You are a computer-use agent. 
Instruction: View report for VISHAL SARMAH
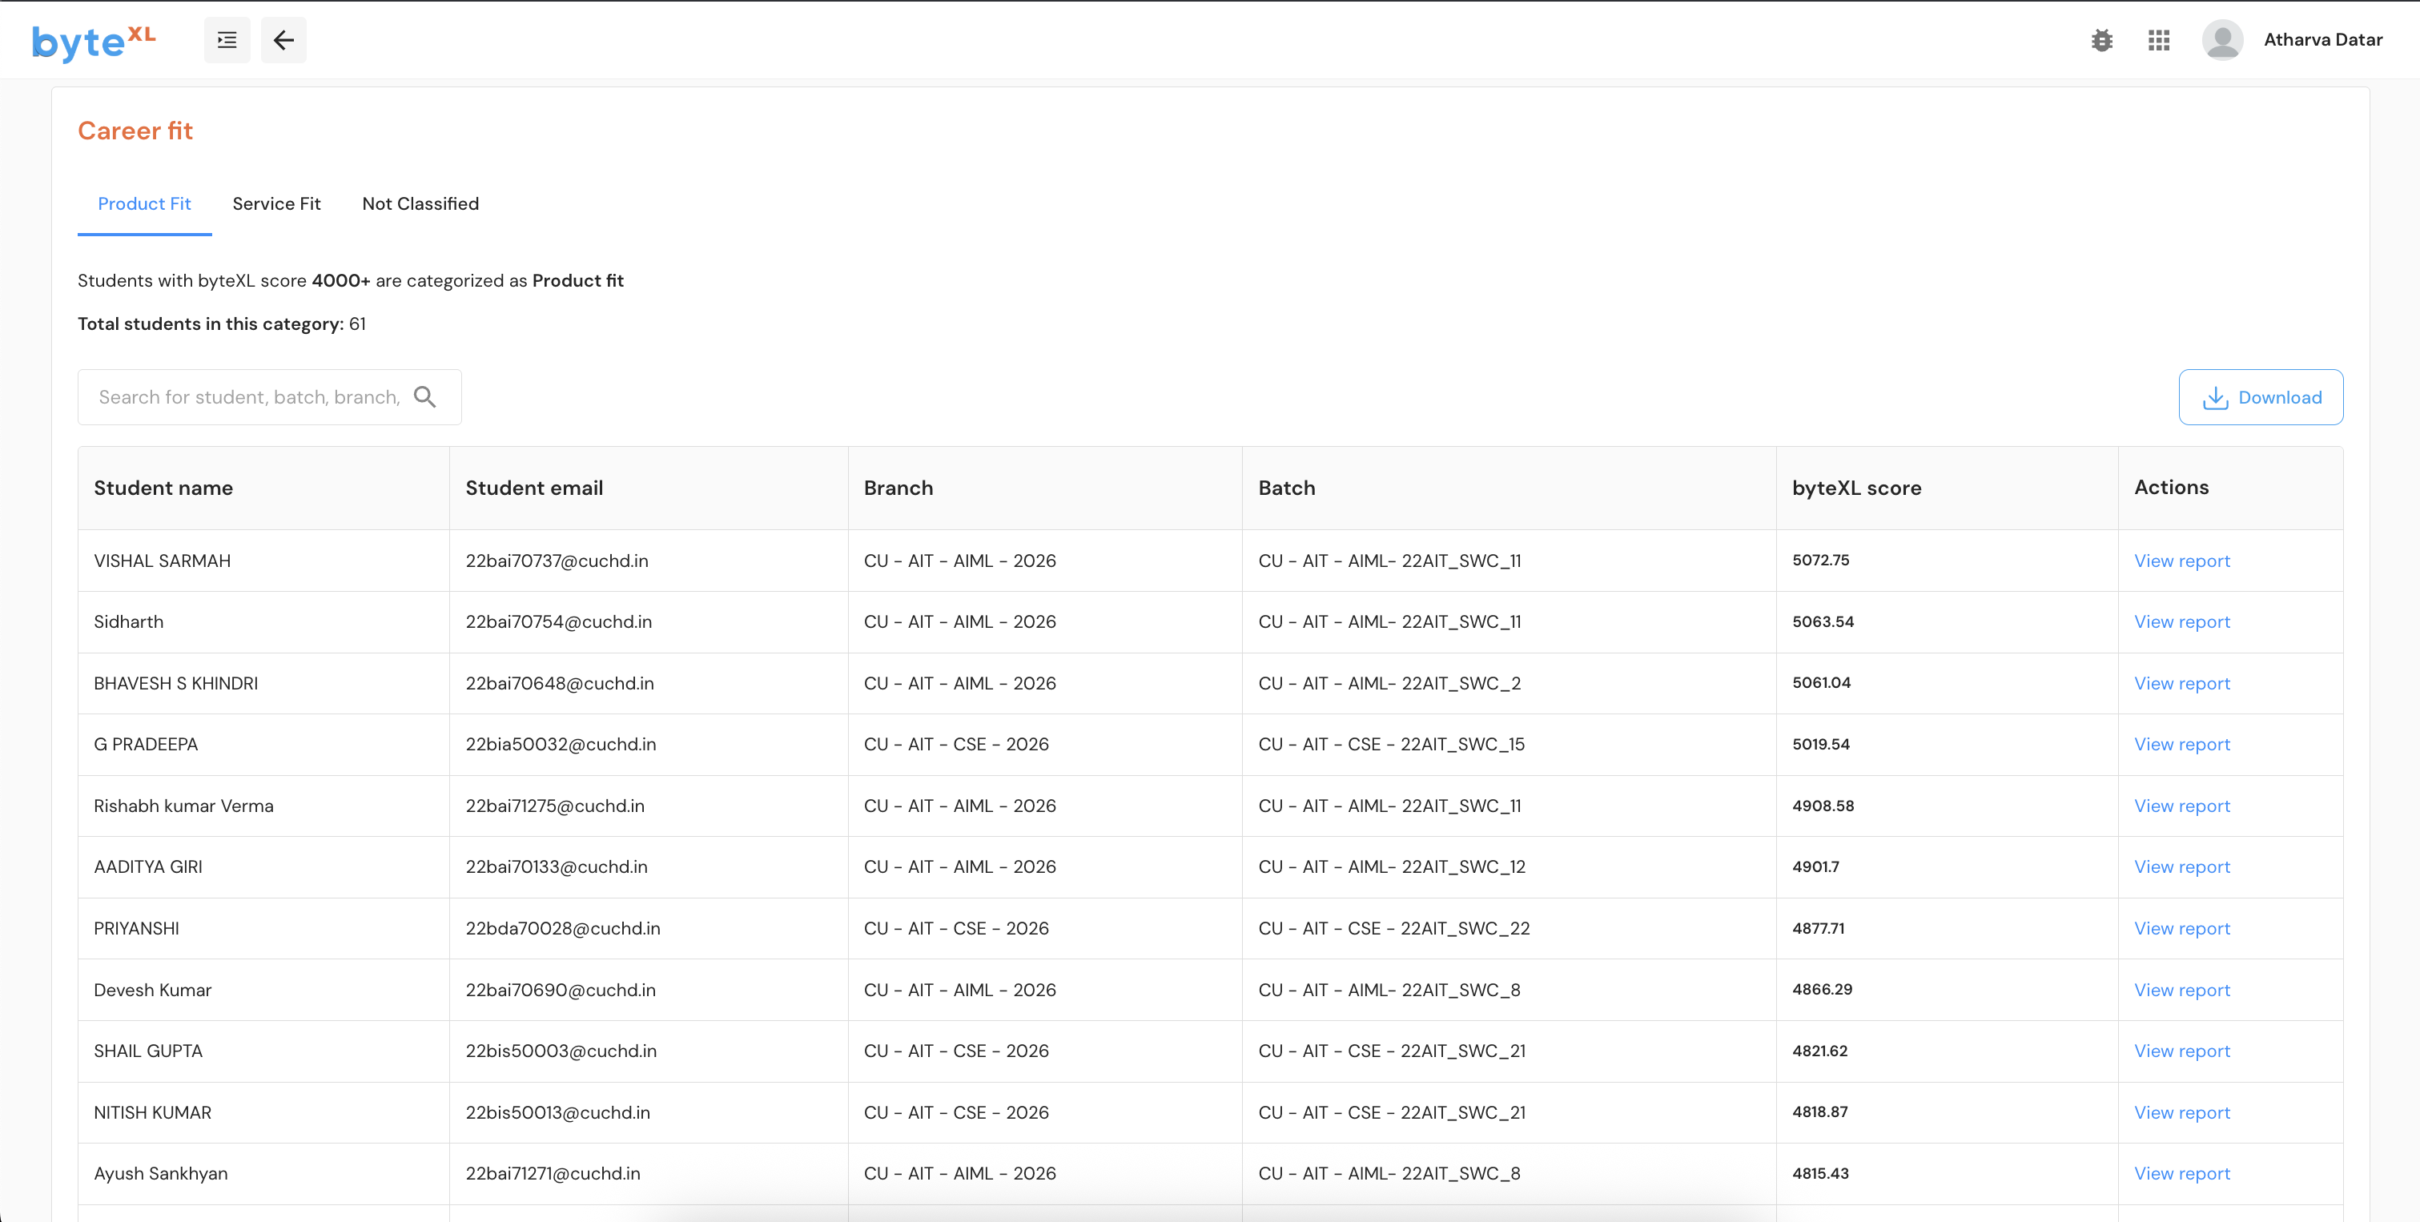[2181, 561]
